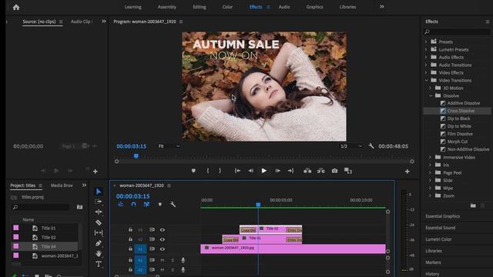The height and width of the screenshot is (277, 493).
Task: Collapse the Video Transitions folder
Action: (426, 80)
